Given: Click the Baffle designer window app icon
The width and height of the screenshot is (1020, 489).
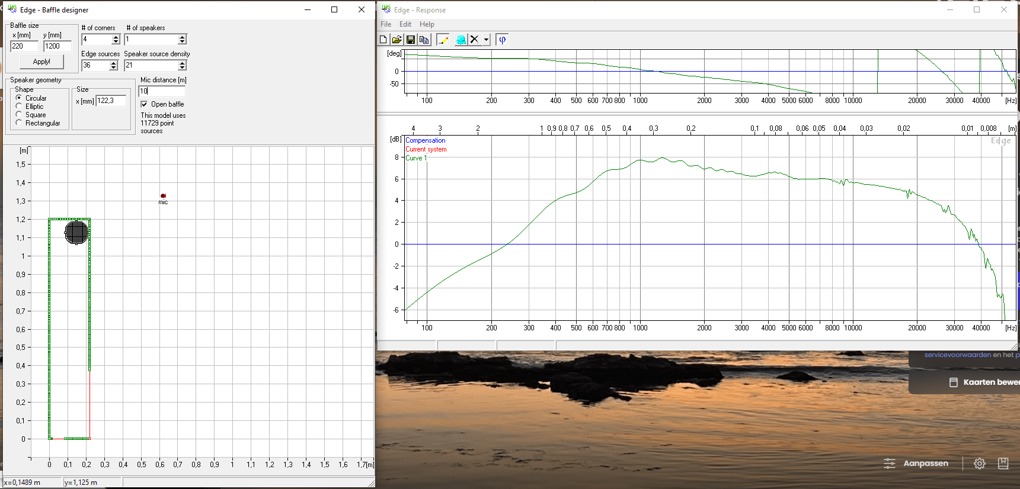Looking at the screenshot, I should tap(12, 9).
